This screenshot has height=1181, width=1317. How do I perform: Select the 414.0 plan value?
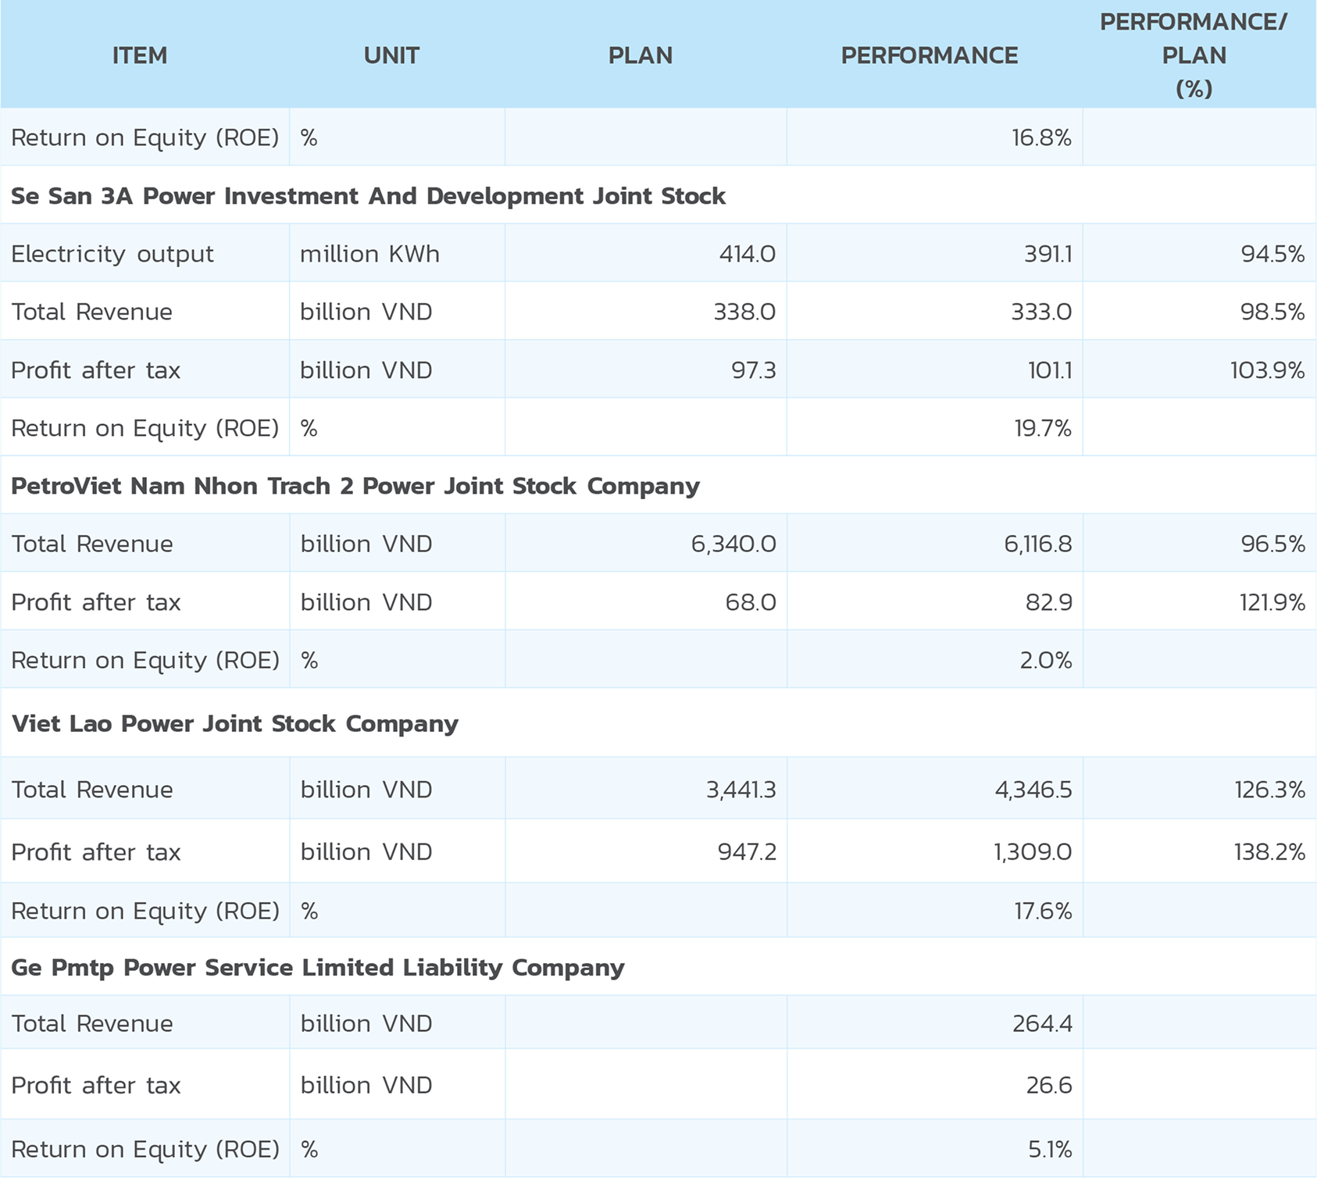[x=748, y=254]
